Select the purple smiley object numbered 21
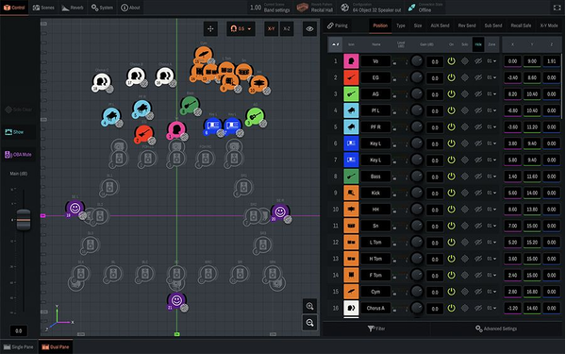Image resolution: width=566 pixels, height=354 pixels. pyautogui.click(x=176, y=300)
